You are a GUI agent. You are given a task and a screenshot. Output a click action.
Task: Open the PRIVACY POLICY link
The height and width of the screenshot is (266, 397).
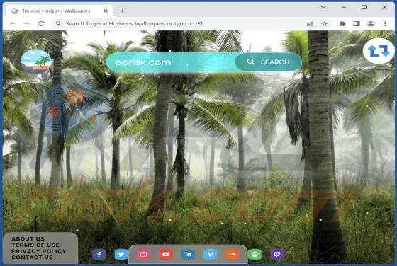pos(39,251)
